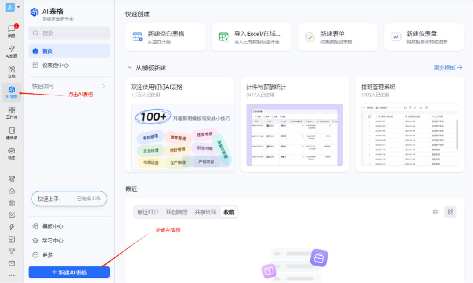Switch to list view icon
This screenshot has width=473, height=283.
[x=435, y=212]
